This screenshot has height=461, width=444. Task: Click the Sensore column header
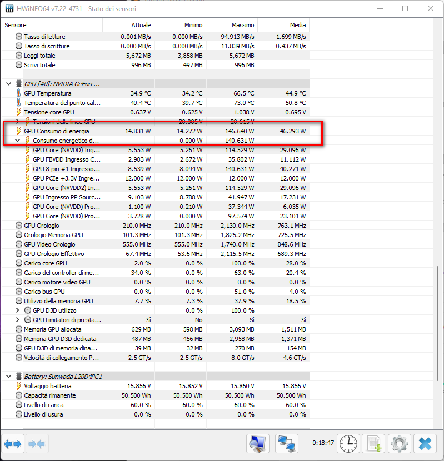(x=52, y=25)
